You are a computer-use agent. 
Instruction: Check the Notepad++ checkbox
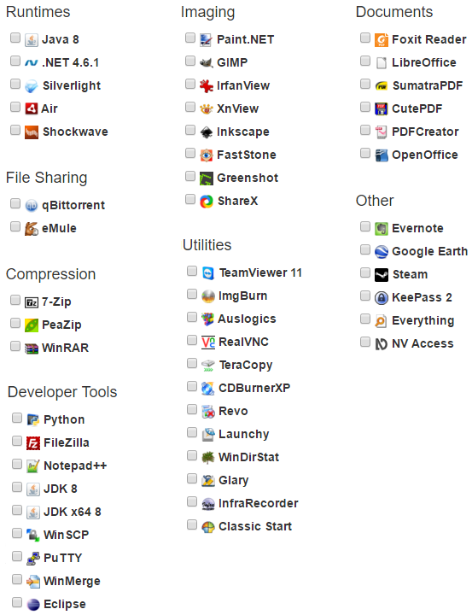[x=17, y=465]
